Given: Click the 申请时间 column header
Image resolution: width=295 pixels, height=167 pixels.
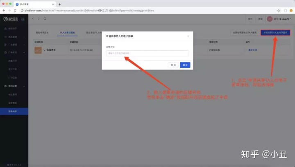Looking at the screenshot, I should (x=74, y=42).
